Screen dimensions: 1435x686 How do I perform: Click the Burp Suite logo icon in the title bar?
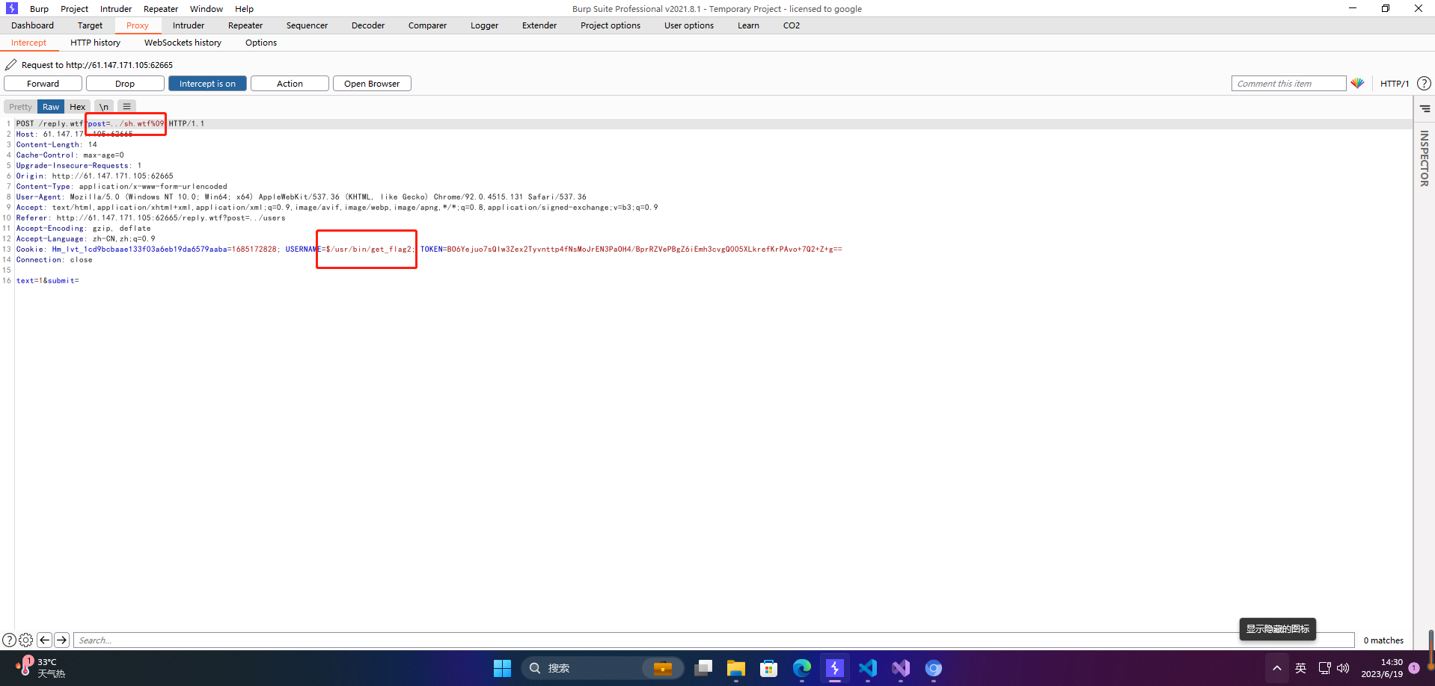pyautogui.click(x=12, y=8)
